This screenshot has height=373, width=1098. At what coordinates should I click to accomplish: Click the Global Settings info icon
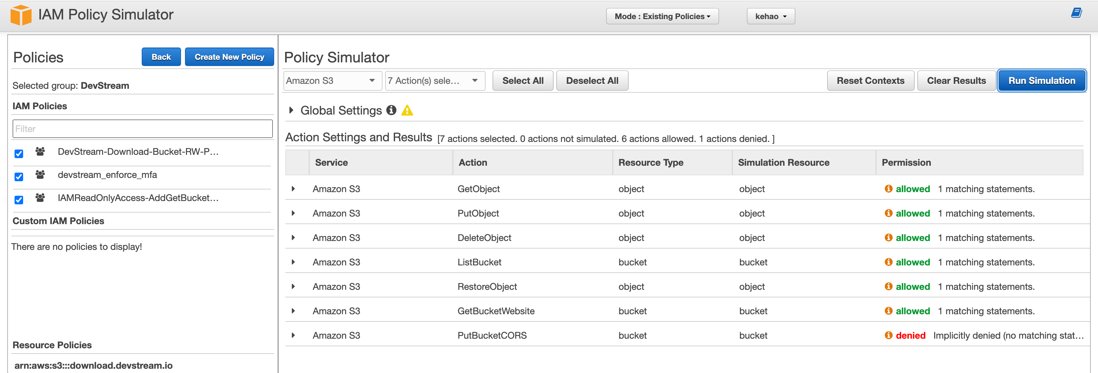[x=391, y=110]
